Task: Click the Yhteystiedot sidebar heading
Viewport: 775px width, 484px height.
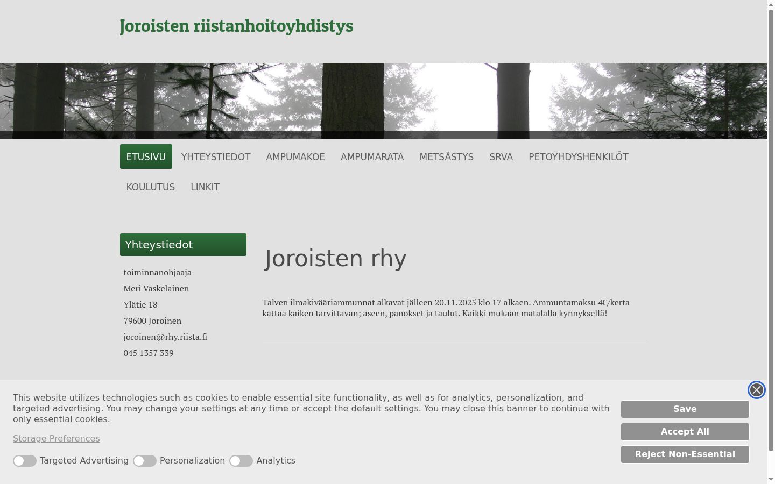Action: pos(183,245)
